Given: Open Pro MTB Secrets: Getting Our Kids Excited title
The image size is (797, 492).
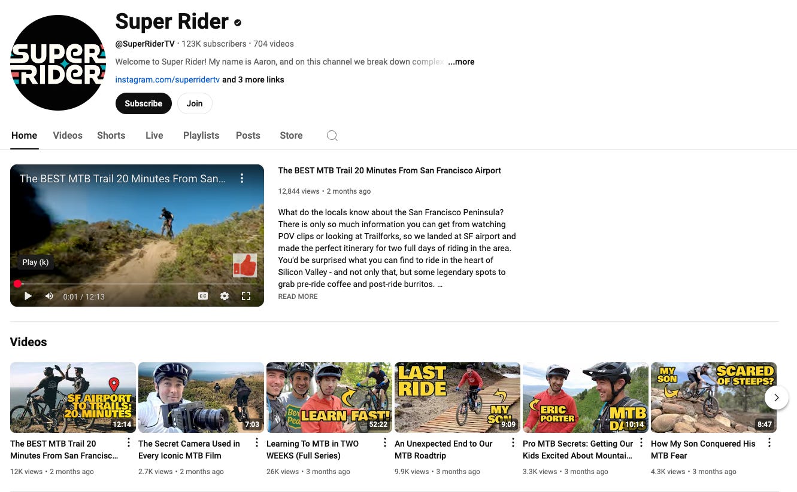Looking at the screenshot, I should [578, 450].
